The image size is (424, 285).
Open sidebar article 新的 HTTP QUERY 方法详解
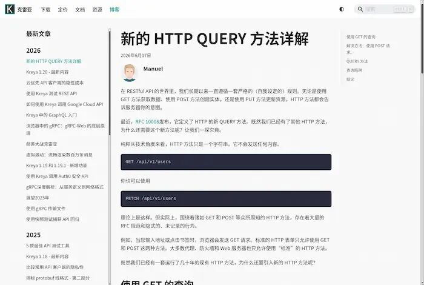(53, 61)
